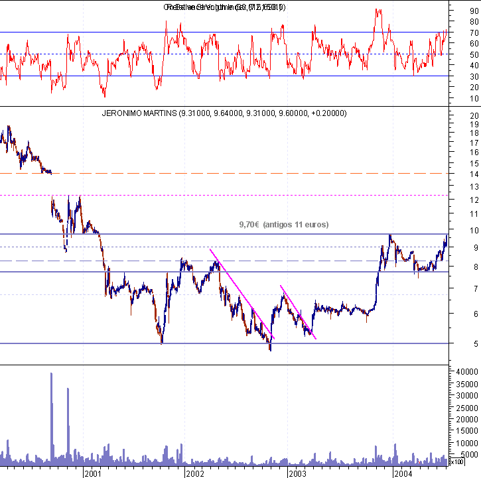Click the price axis value 7
This screenshot has height=478, width=481.
coord(476,288)
